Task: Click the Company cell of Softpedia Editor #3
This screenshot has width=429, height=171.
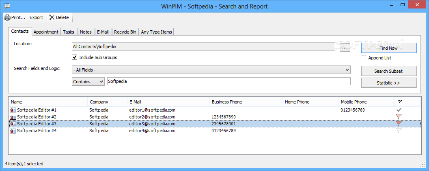Action: (x=99, y=124)
